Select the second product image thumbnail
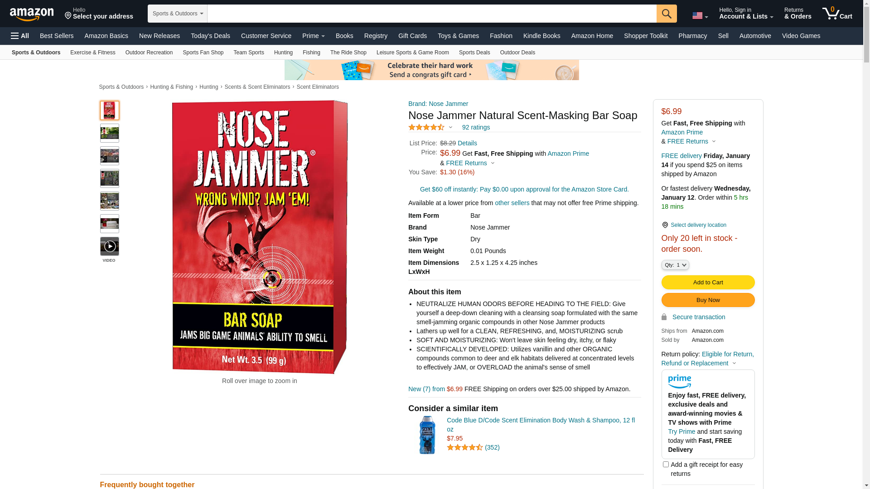The width and height of the screenshot is (870, 489). (110, 133)
